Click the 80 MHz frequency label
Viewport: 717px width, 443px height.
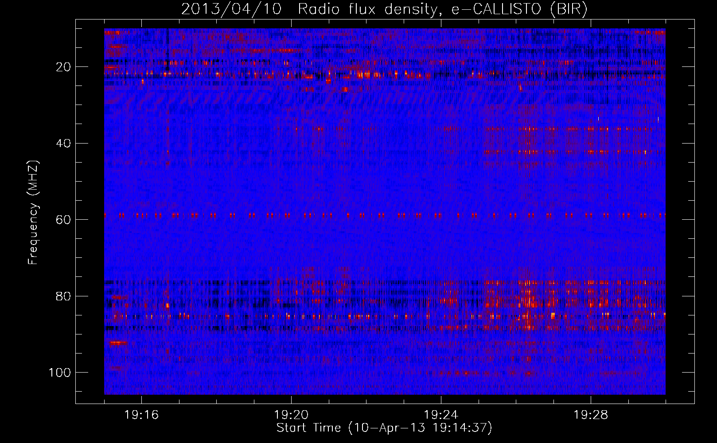pos(63,296)
